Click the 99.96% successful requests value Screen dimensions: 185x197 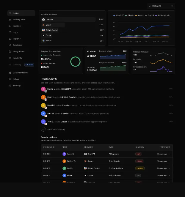[46, 59]
